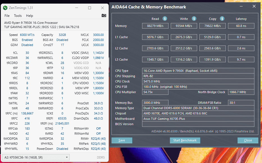Click the tPHYRDL value 35
The height and width of the screenshot is (163, 262).
tap(62, 144)
